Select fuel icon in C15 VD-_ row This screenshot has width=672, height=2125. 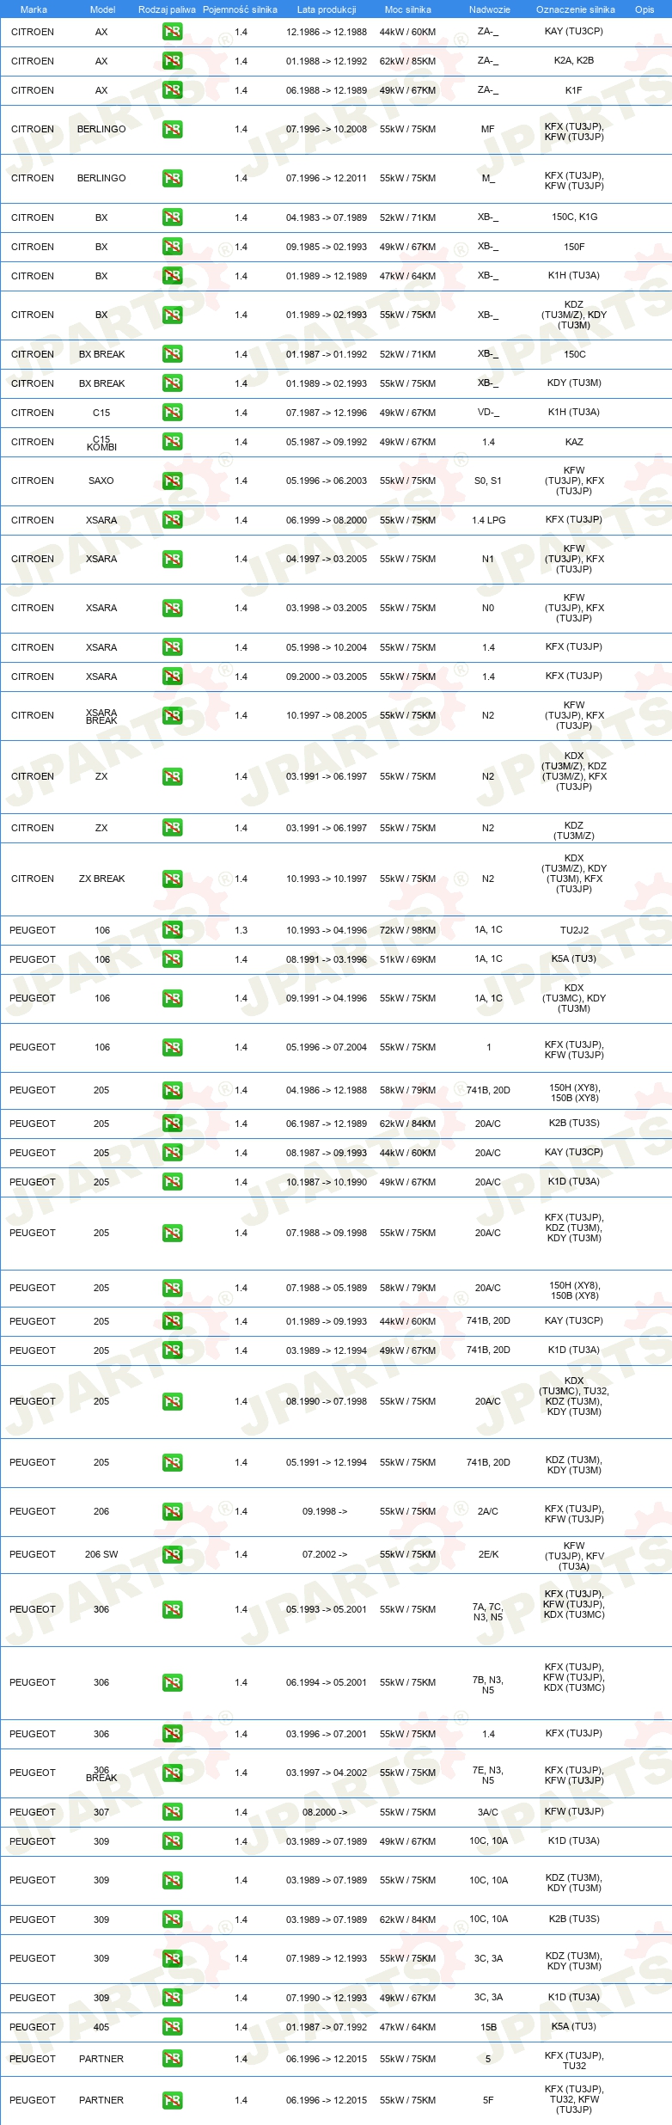point(172,413)
